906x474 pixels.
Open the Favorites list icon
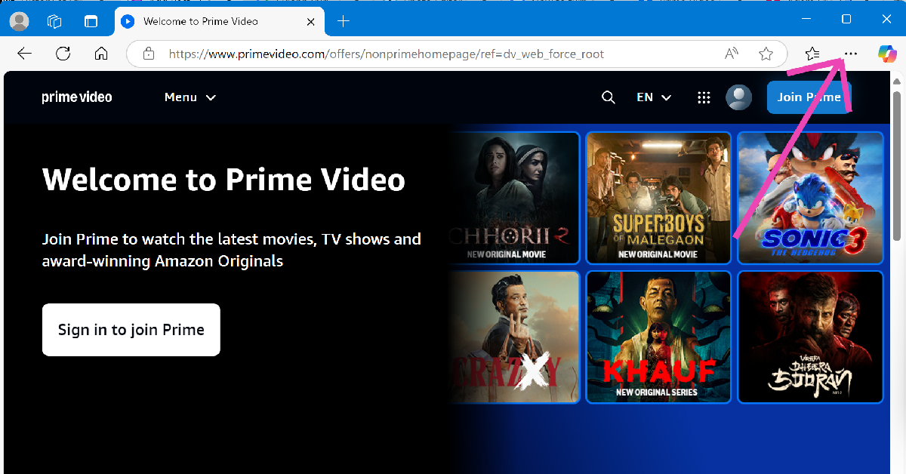812,54
